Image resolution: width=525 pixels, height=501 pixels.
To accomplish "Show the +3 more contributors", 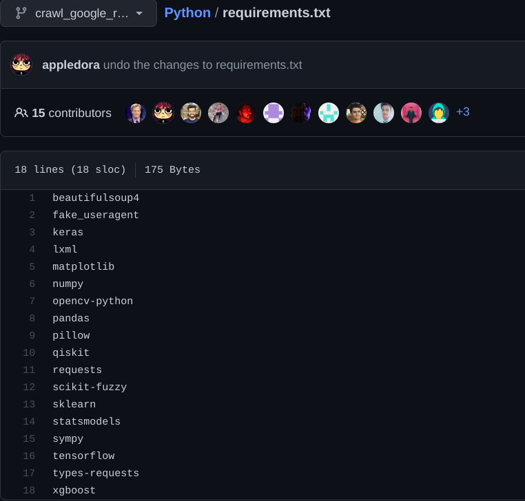I will 463,111.
